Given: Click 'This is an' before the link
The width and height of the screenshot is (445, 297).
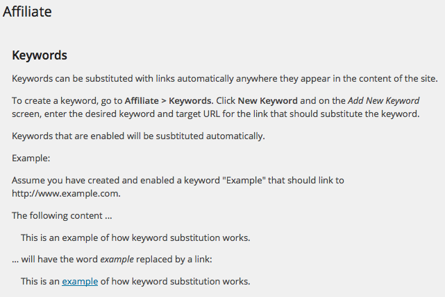Looking at the screenshot, I should [40, 282].
